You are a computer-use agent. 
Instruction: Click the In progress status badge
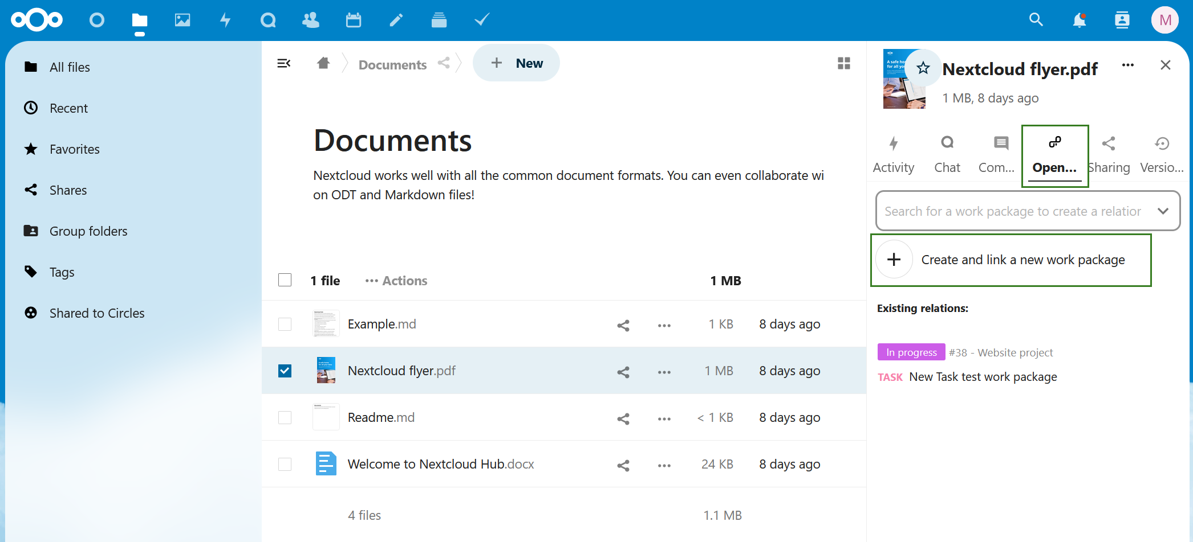(911, 352)
